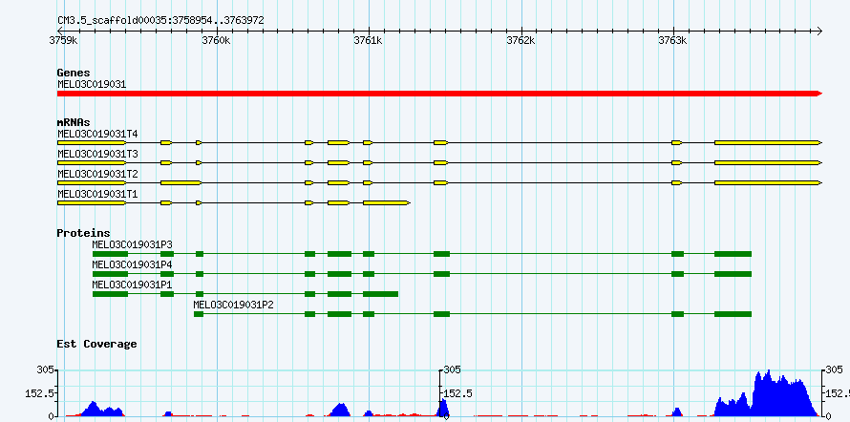Click the last green block of MELO3C019031P3
The width and height of the screenshot is (850, 422).
pyautogui.click(x=733, y=254)
